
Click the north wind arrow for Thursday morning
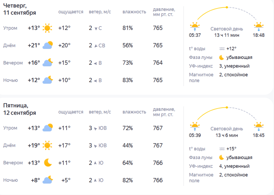(96, 28)
